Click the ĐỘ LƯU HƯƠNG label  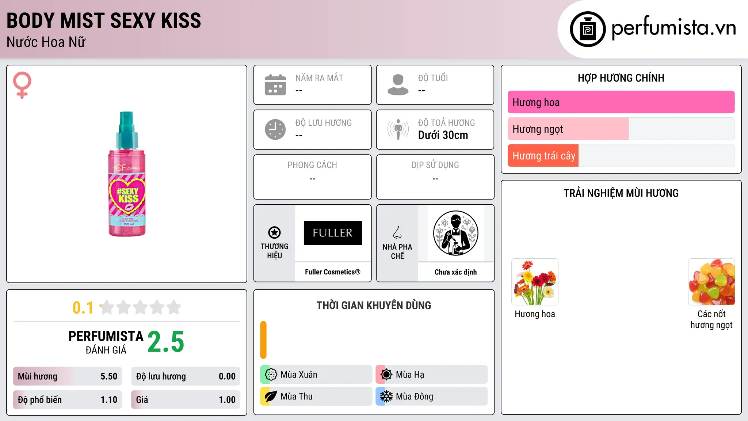click(x=323, y=123)
